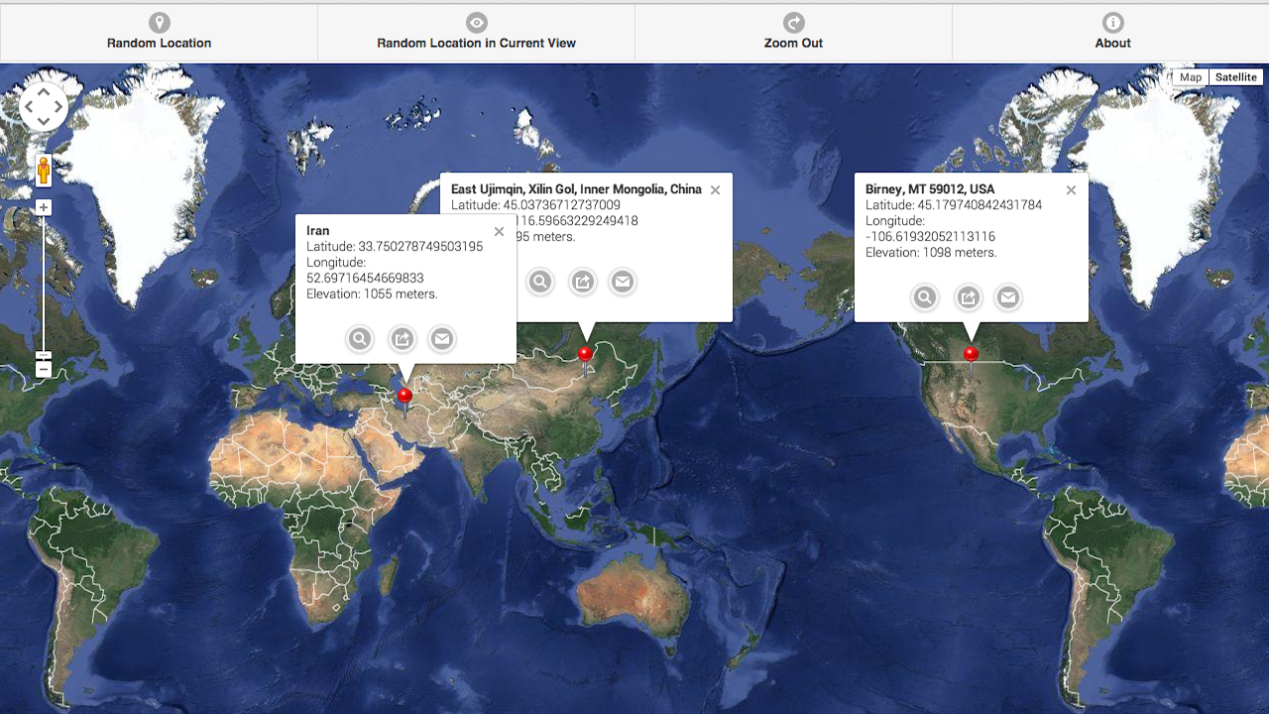Open the email icon in the Iran popup

pyautogui.click(x=441, y=338)
